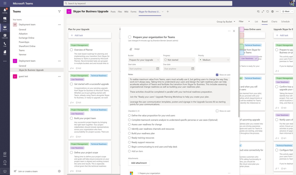The image size is (296, 175).
Task: Expand tab to full screen
Action: 263,12
